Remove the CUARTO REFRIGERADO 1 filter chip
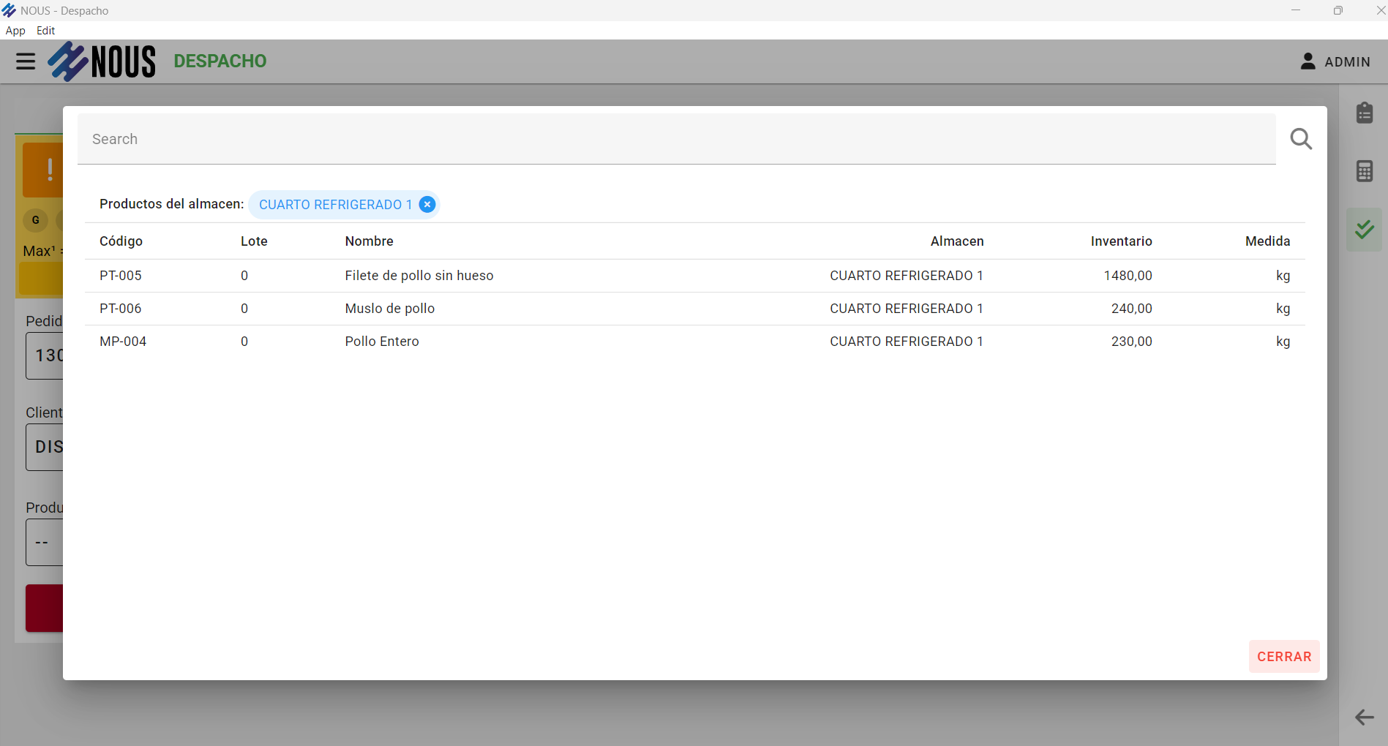The width and height of the screenshot is (1388, 746). tap(427, 205)
